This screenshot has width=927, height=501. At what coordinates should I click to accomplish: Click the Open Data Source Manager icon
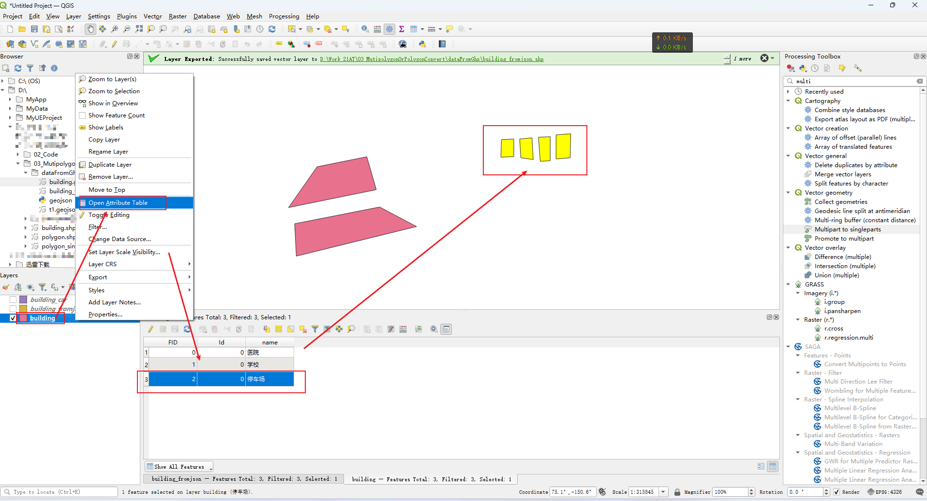10,44
